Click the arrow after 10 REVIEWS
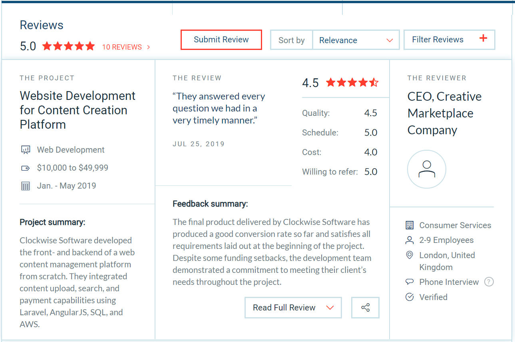The width and height of the screenshot is (515, 342). point(148,47)
